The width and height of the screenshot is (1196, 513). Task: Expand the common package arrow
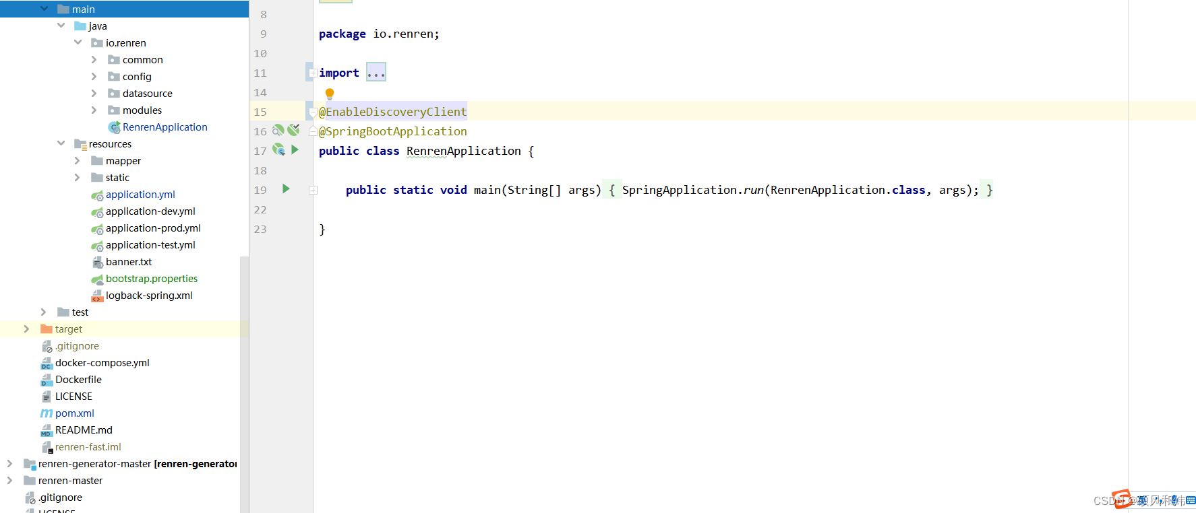coord(94,59)
